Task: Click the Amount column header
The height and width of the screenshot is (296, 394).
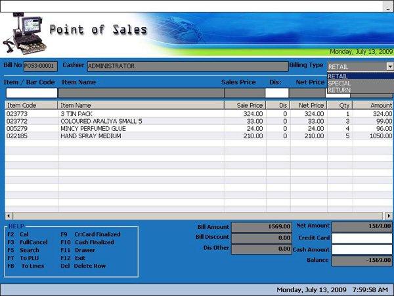Action: point(374,105)
